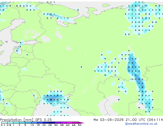The image size is (163, 126).
Task: Click the 'Precipitation [mm]' title text
Action: point(17,120)
